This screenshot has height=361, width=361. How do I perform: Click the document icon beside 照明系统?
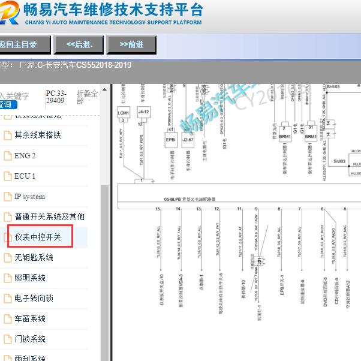pyautogui.click(x=8, y=278)
